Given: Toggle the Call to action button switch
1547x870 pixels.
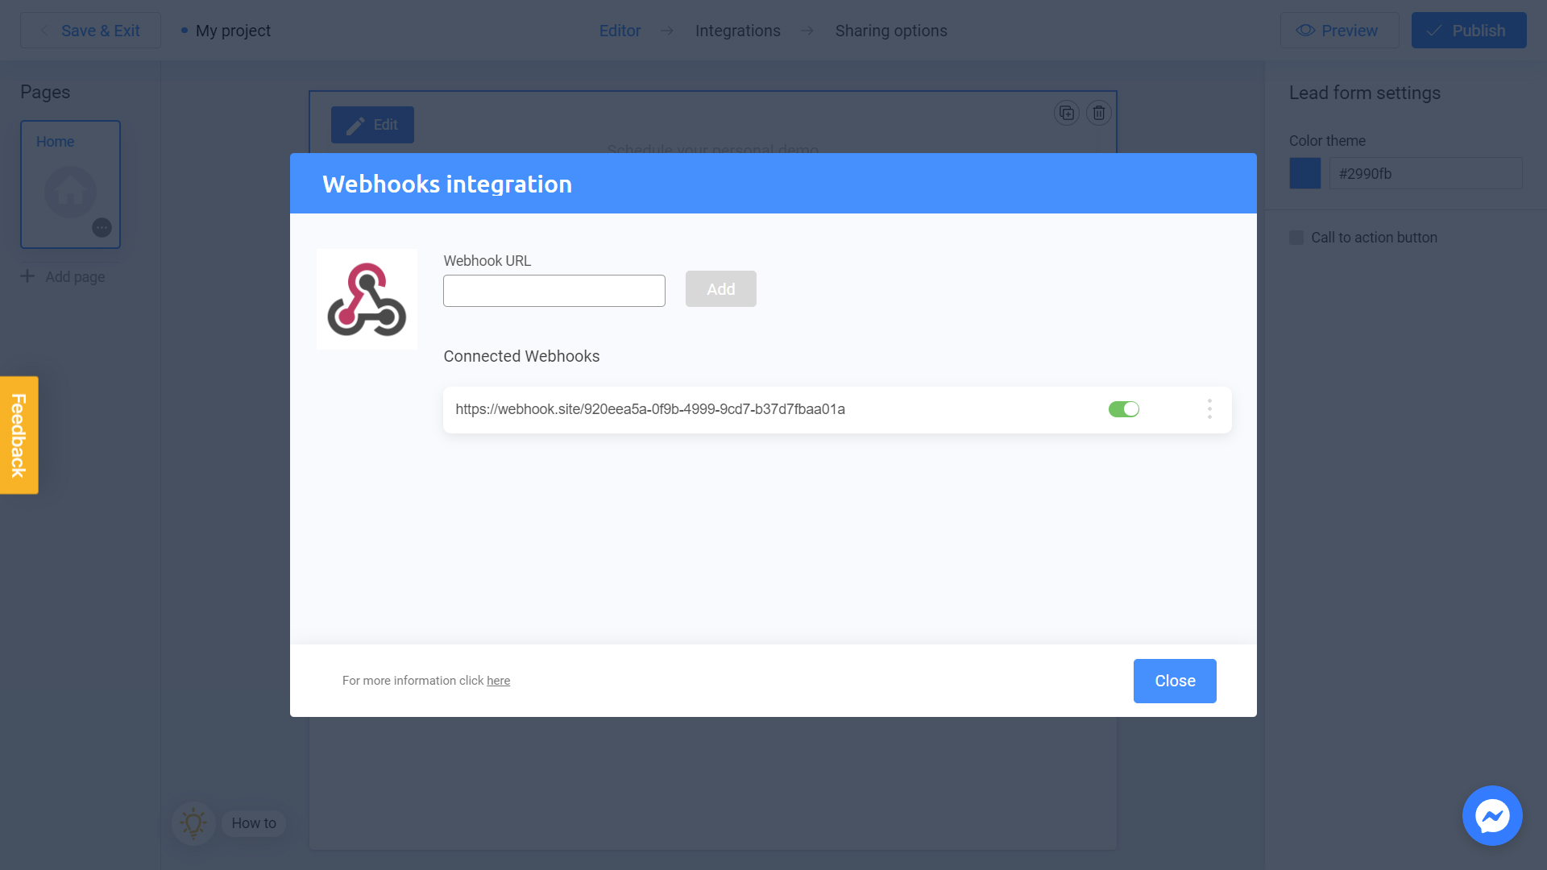Looking at the screenshot, I should click(1296, 237).
